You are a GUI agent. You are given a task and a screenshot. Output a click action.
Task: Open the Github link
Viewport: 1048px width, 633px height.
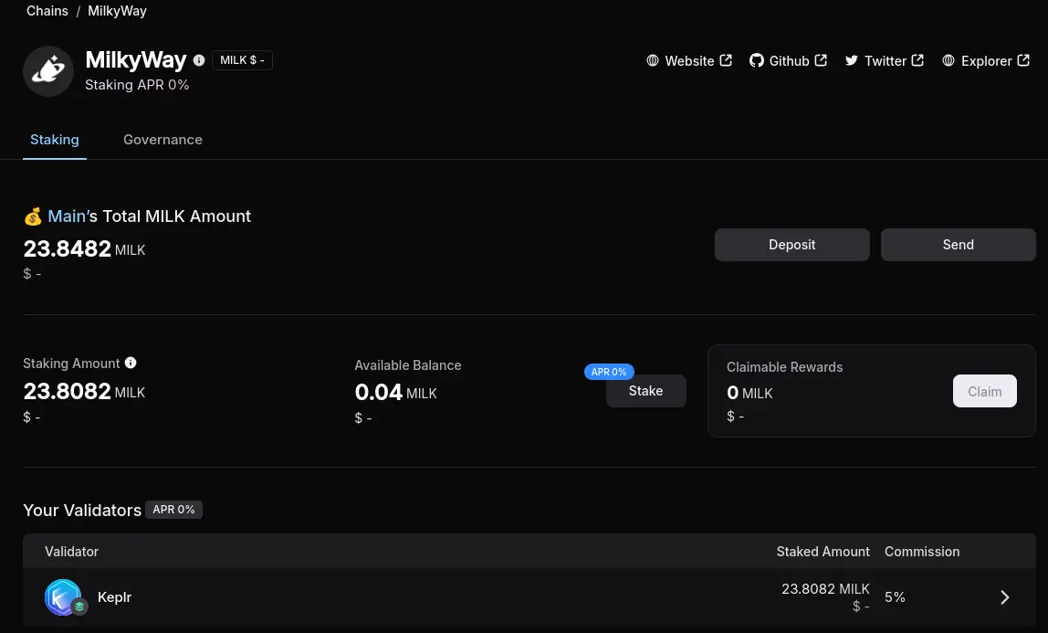[x=788, y=61]
